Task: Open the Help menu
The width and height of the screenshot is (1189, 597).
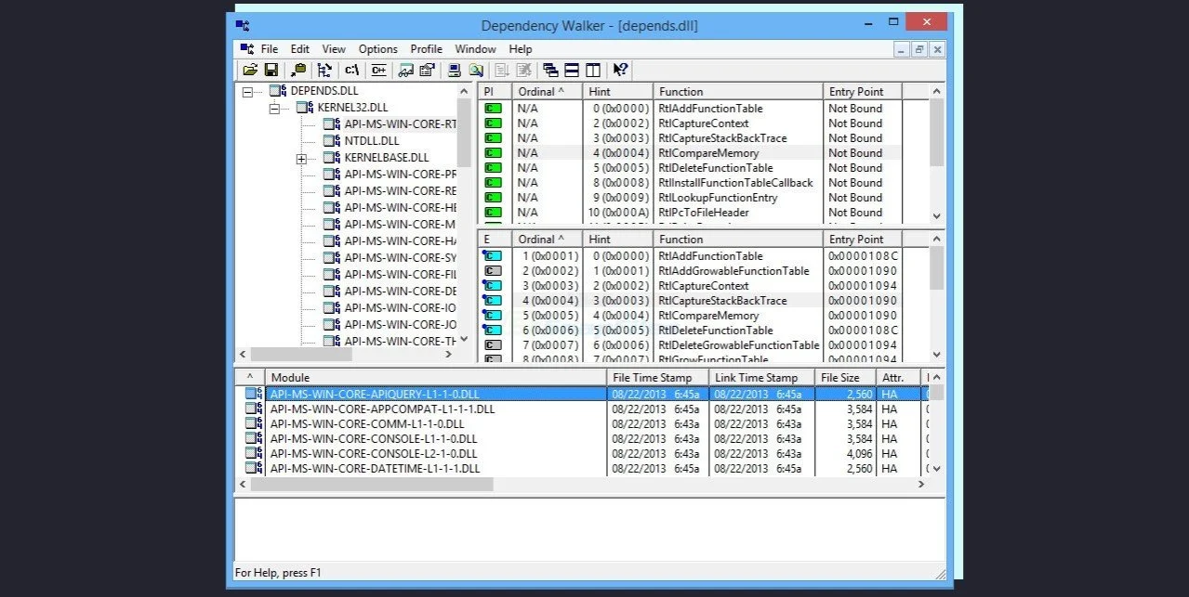Action: (x=521, y=49)
